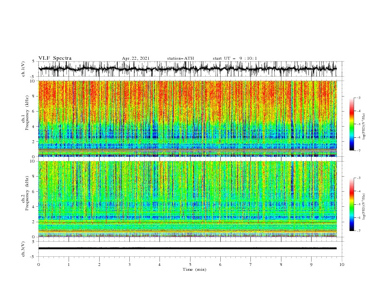Click the ch.2 PSD color scale bar

(x=351, y=204)
